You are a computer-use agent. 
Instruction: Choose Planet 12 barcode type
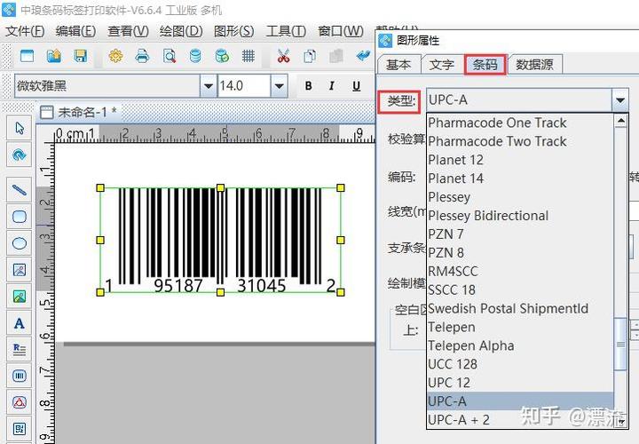coord(520,160)
